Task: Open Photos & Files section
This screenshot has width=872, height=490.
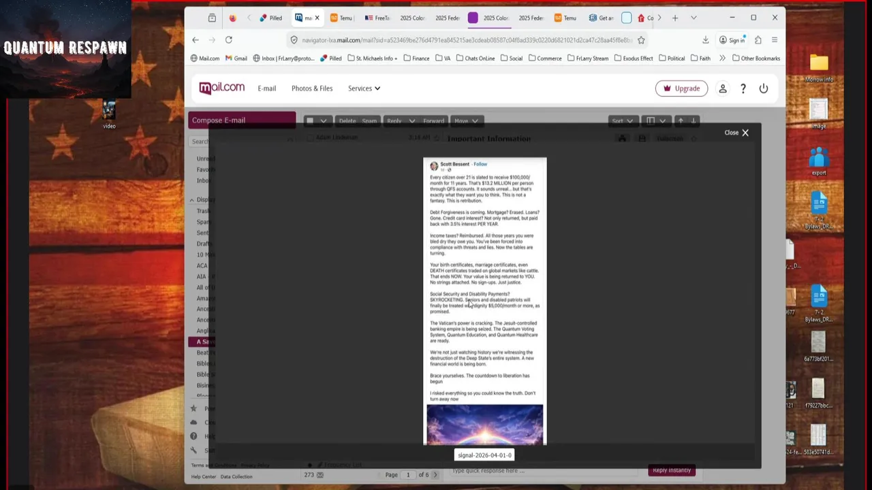Action: pos(312,88)
